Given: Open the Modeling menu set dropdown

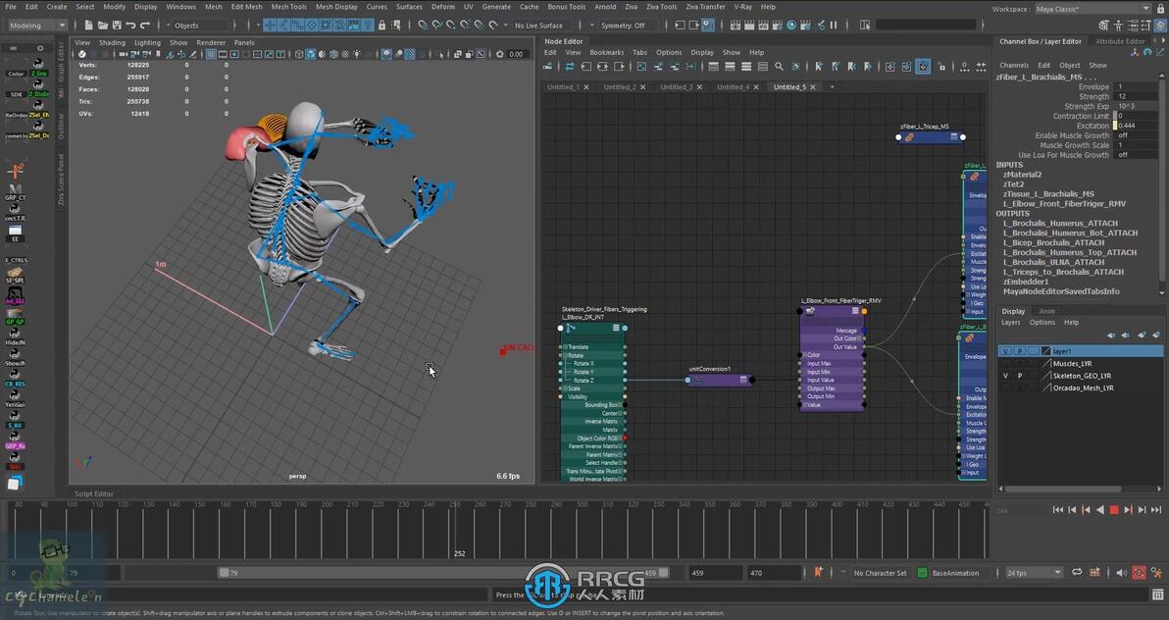Looking at the screenshot, I should pos(37,26).
